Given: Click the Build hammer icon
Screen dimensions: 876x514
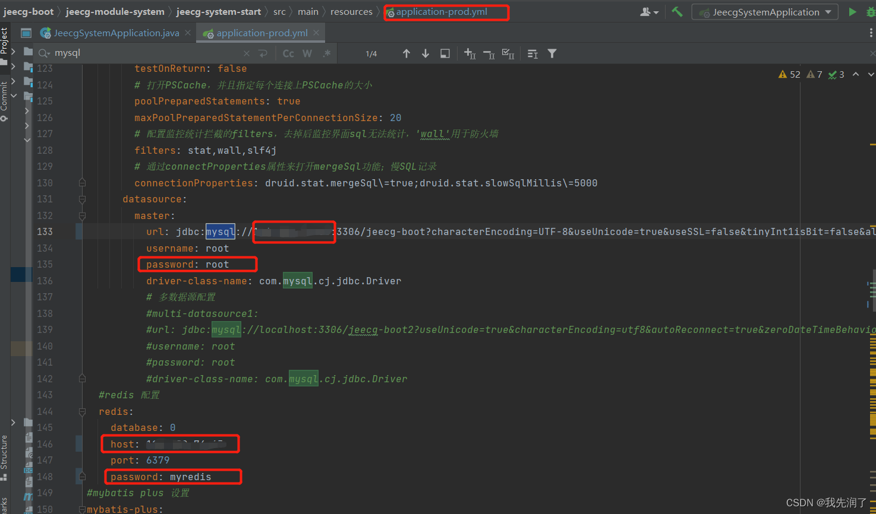Looking at the screenshot, I should click(x=677, y=11).
